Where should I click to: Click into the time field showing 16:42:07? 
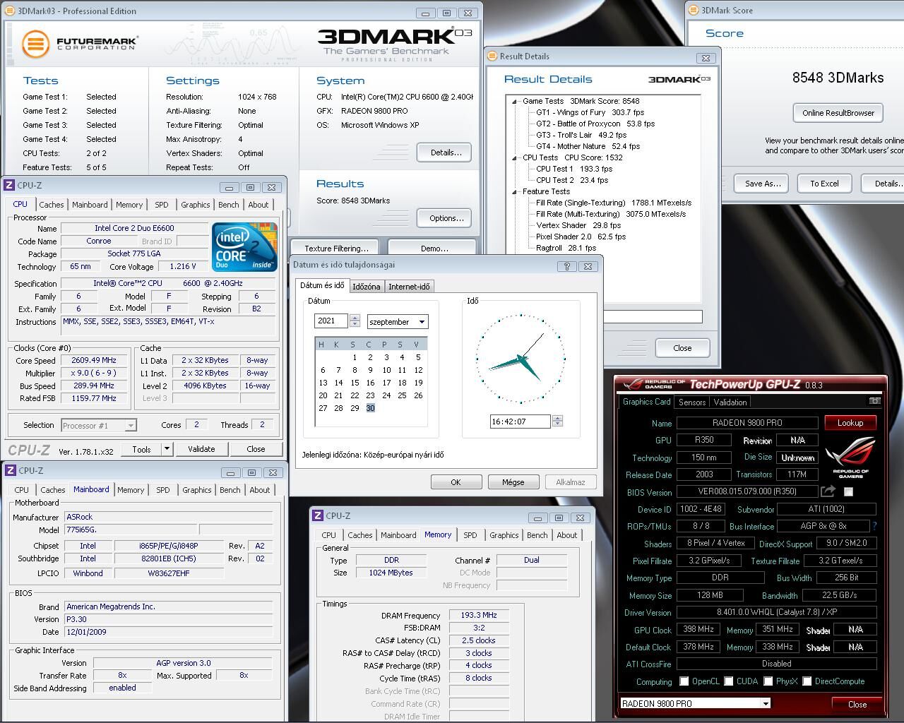(x=520, y=421)
